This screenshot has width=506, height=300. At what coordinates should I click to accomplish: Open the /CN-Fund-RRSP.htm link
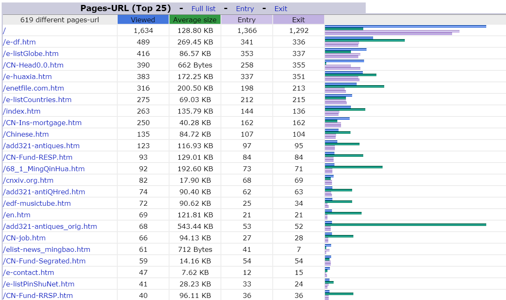38,295
